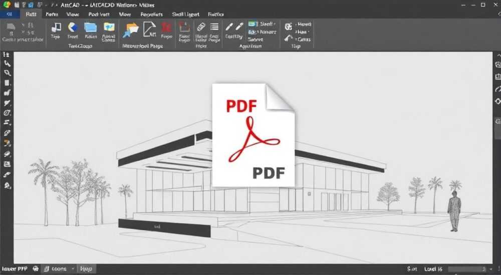The width and height of the screenshot is (501, 275).
Task: Click the Apg/ltam group label
Action: pyautogui.click(x=250, y=46)
